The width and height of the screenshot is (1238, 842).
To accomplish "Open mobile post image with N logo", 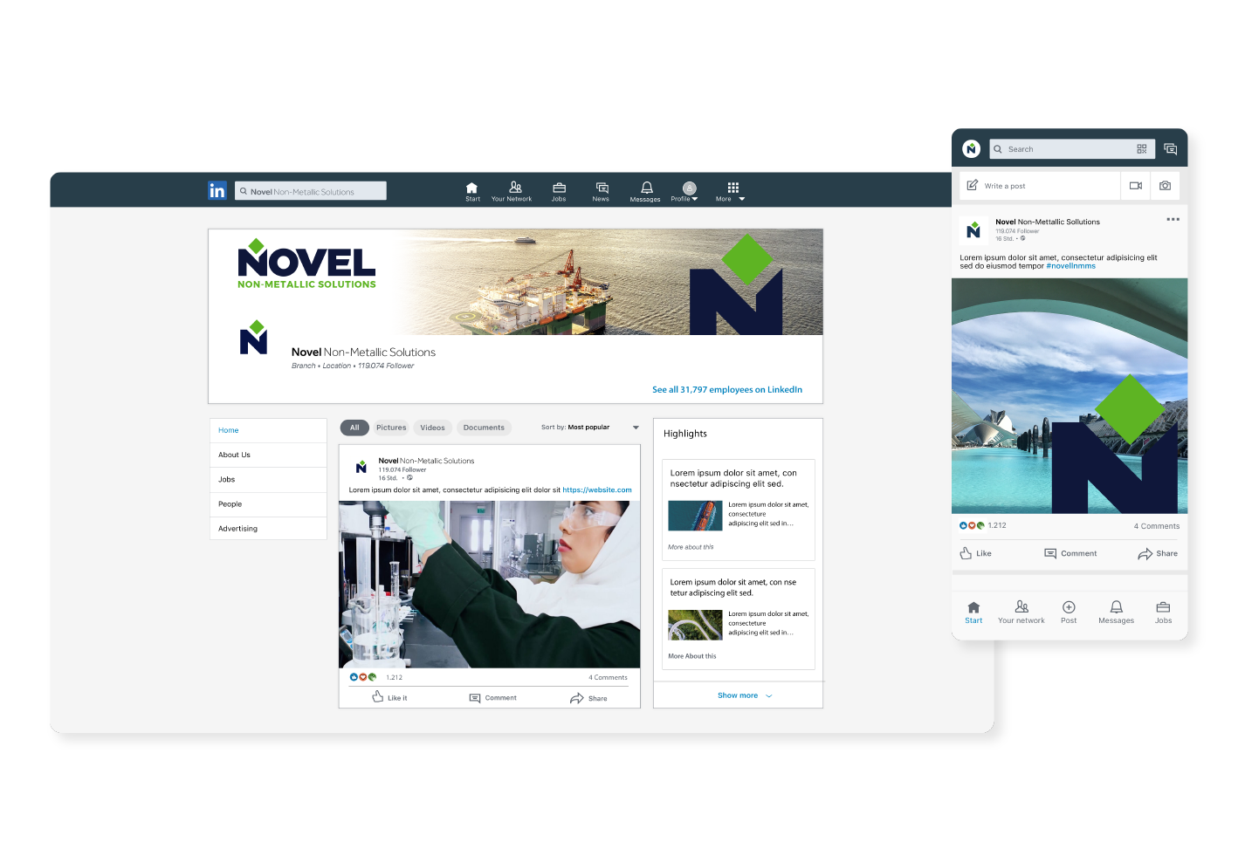I will [x=1069, y=396].
